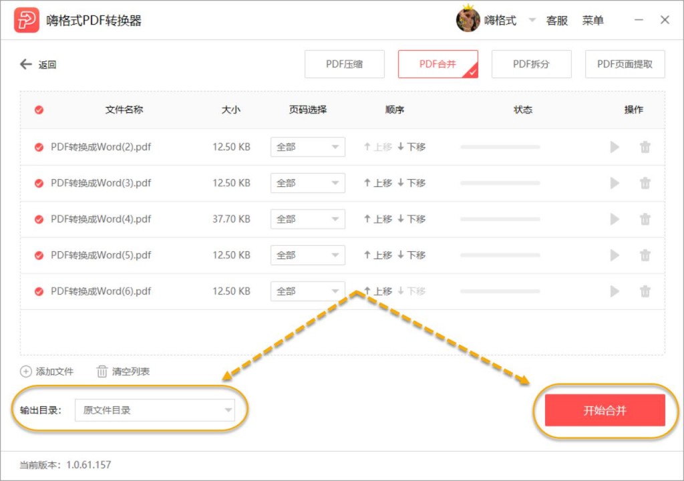Viewport: 684px width, 481px height.
Task: Uncheck PDF转换成Word(4).pdf file
Action: click(x=39, y=219)
